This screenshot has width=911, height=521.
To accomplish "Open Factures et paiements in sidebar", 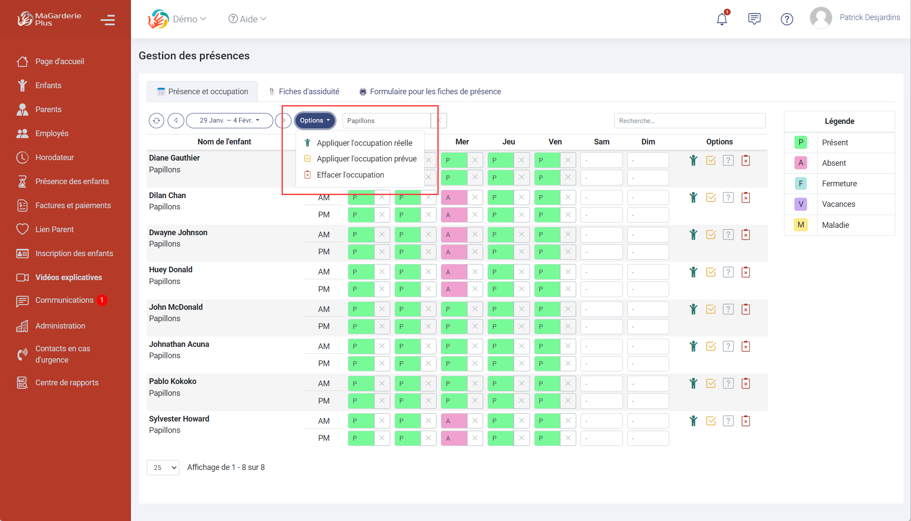I will (x=73, y=206).
